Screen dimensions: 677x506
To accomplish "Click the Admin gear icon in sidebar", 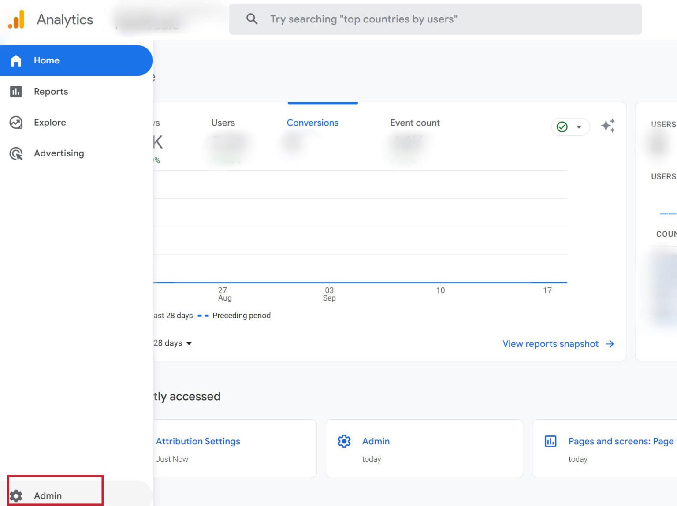I will coord(16,495).
